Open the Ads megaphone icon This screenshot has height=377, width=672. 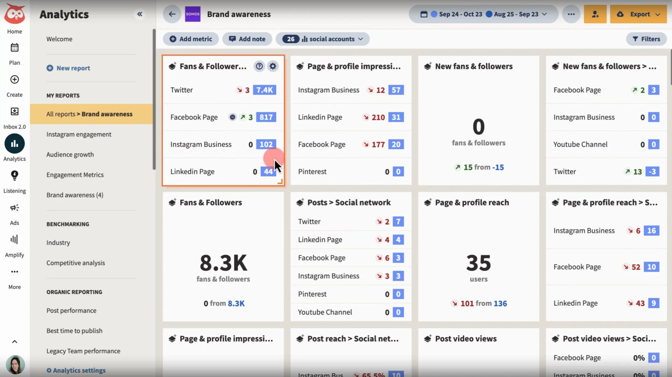(14, 207)
